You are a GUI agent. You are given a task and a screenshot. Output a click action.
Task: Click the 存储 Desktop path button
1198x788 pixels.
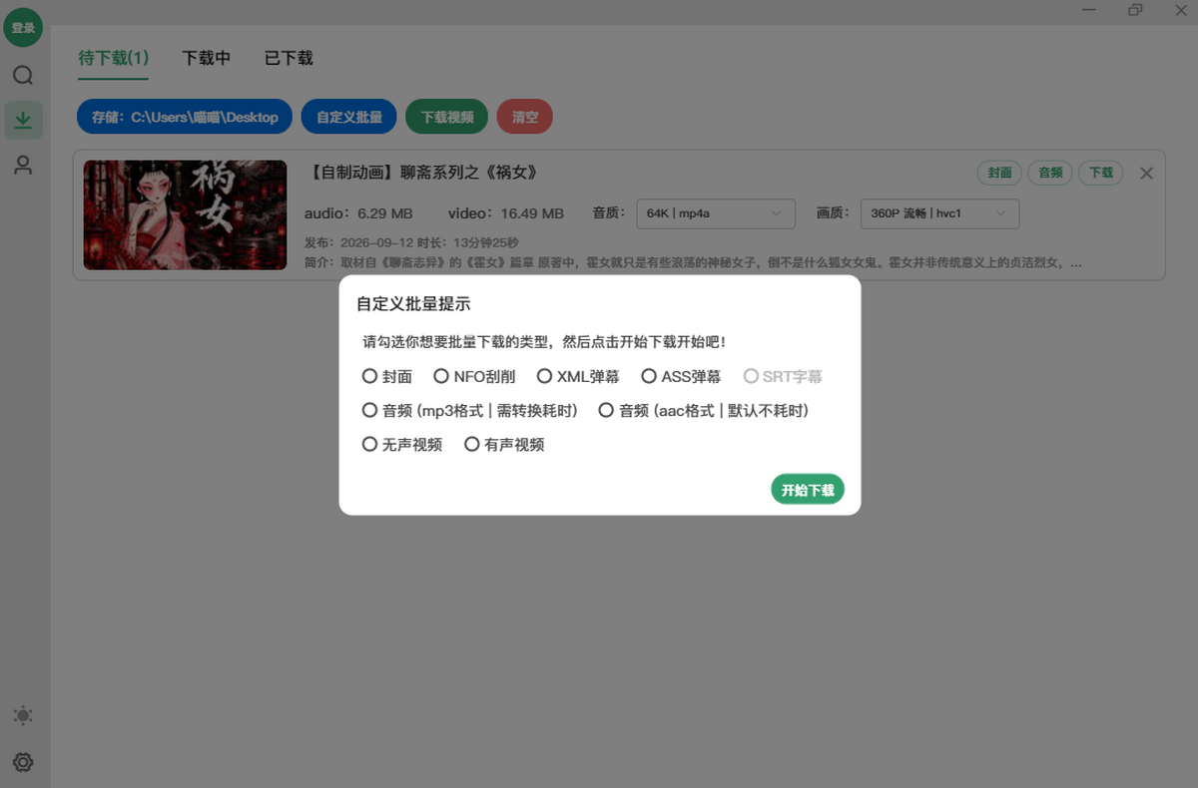185,117
